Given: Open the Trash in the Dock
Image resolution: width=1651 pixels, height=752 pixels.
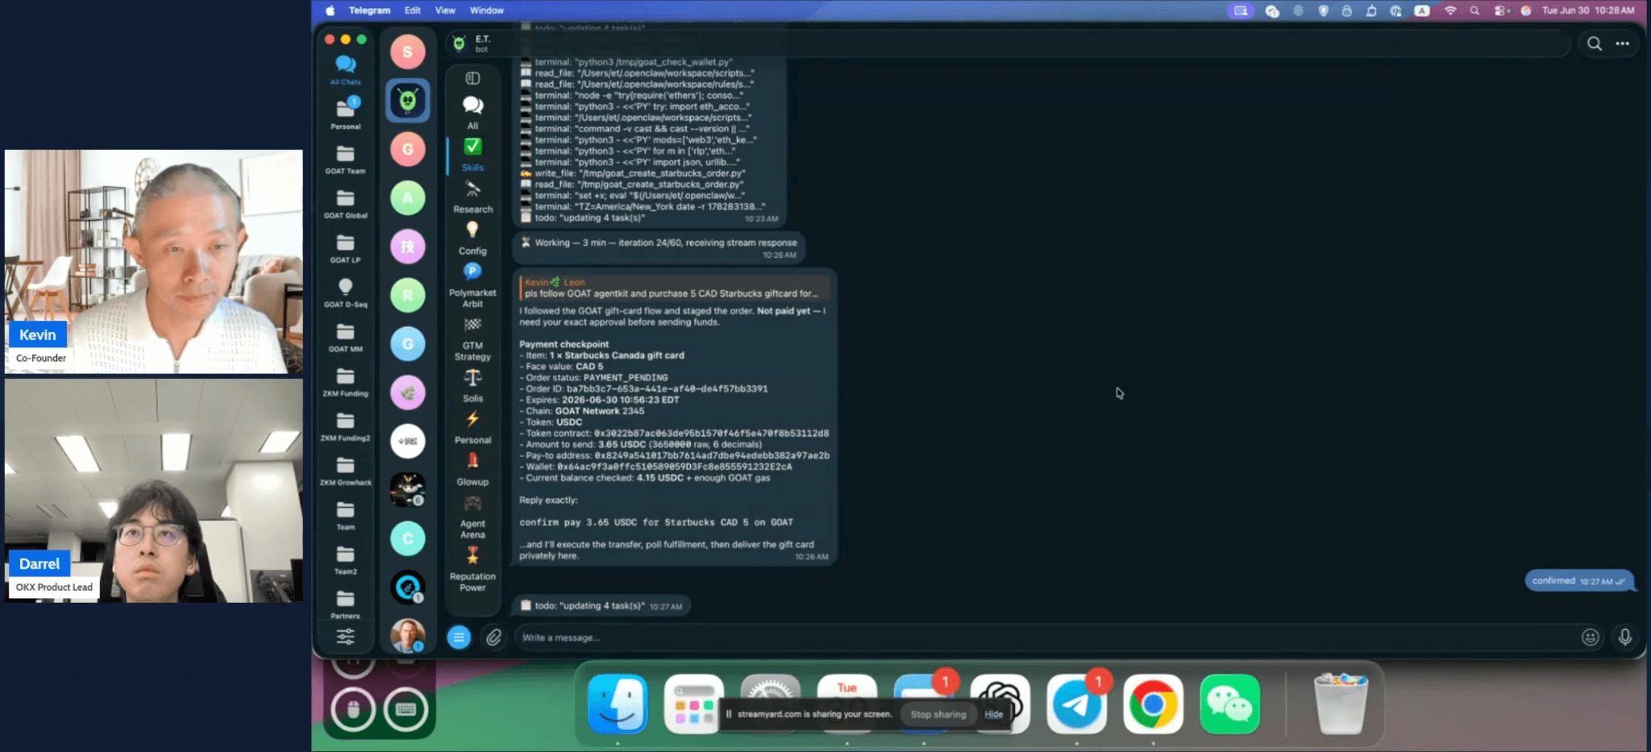Looking at the screenshot, I should pyautogui.click(x=1341, y=704).
